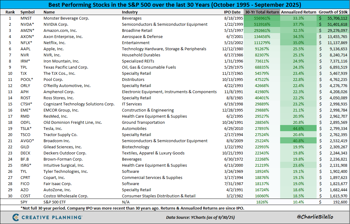Click the table title banner
Viewport: 350px width, 224px height.
coord(175,5)
